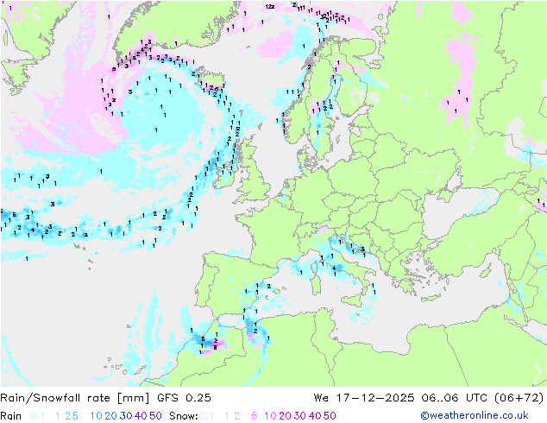Select the Snow legend value 5
Image resolution: width=547 pixels, height=423 pixels.
255,416
